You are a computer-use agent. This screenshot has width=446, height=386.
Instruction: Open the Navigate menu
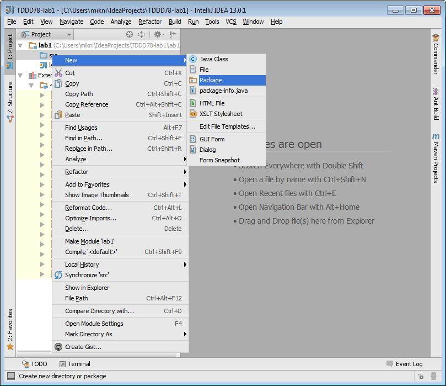pos(72,22)
